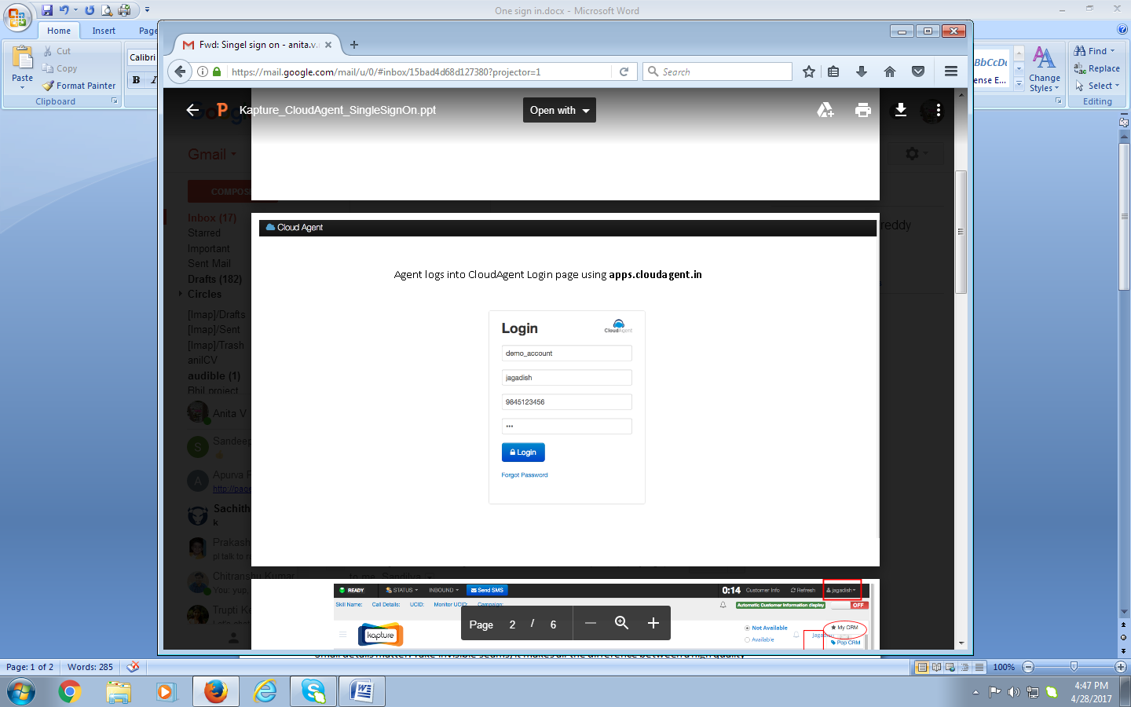Click the Calibri font name box
The width and height of the screenshot is (1131, 707).
142,57
